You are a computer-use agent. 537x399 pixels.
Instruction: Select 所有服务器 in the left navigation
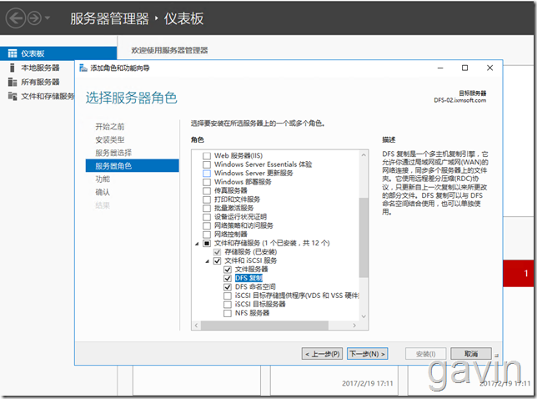(x=40, y=82)
